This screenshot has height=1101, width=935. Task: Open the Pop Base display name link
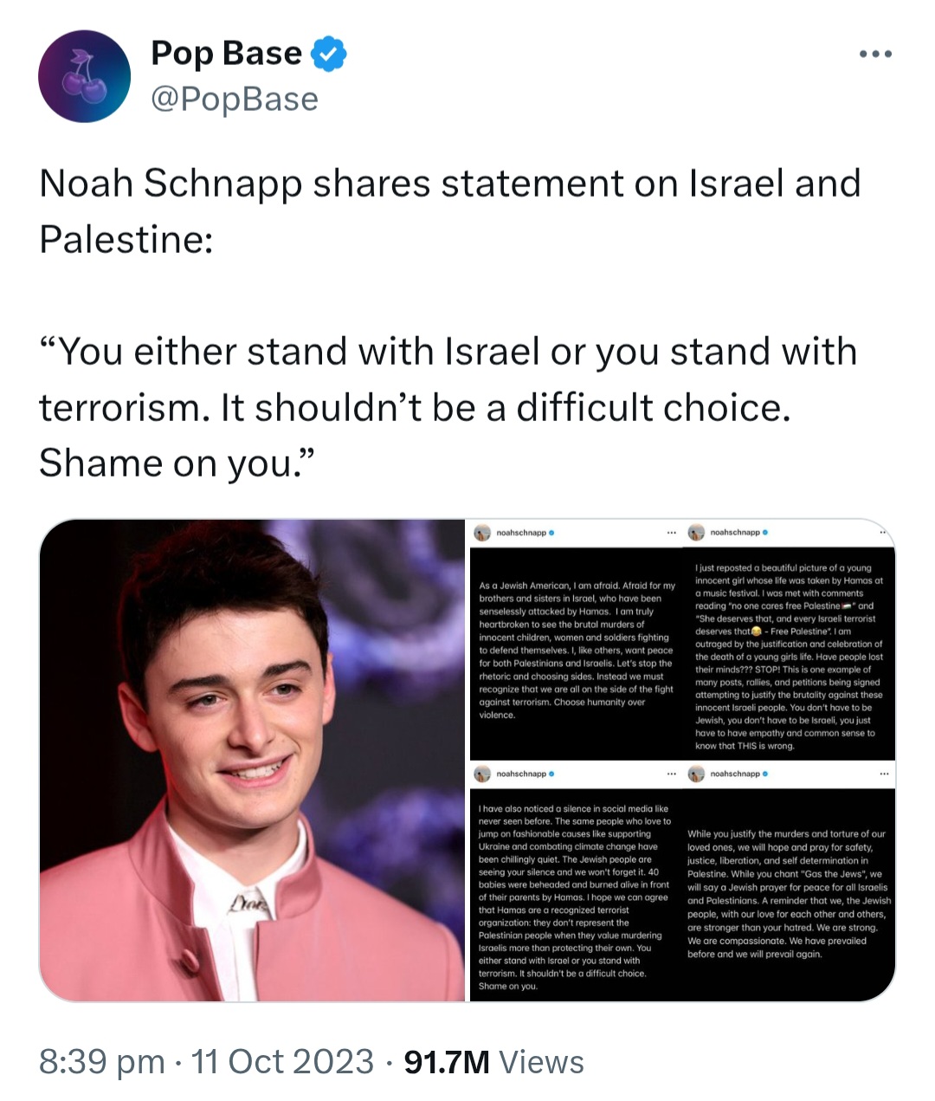point(226,54)
